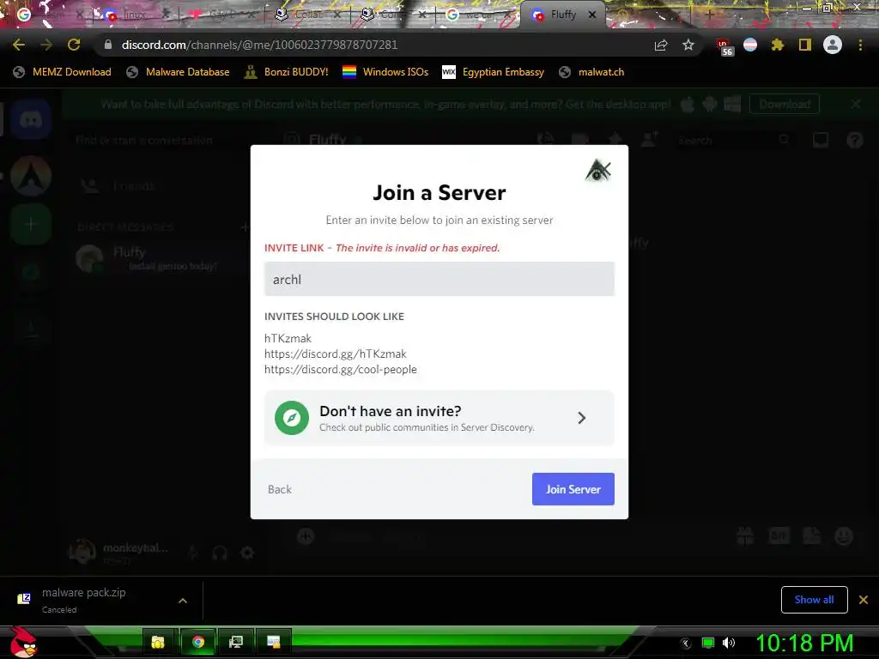The height and width of the screenshot is (659, 879).
Task: Expand malware pack.zip download options
Action: coord(183,600)
